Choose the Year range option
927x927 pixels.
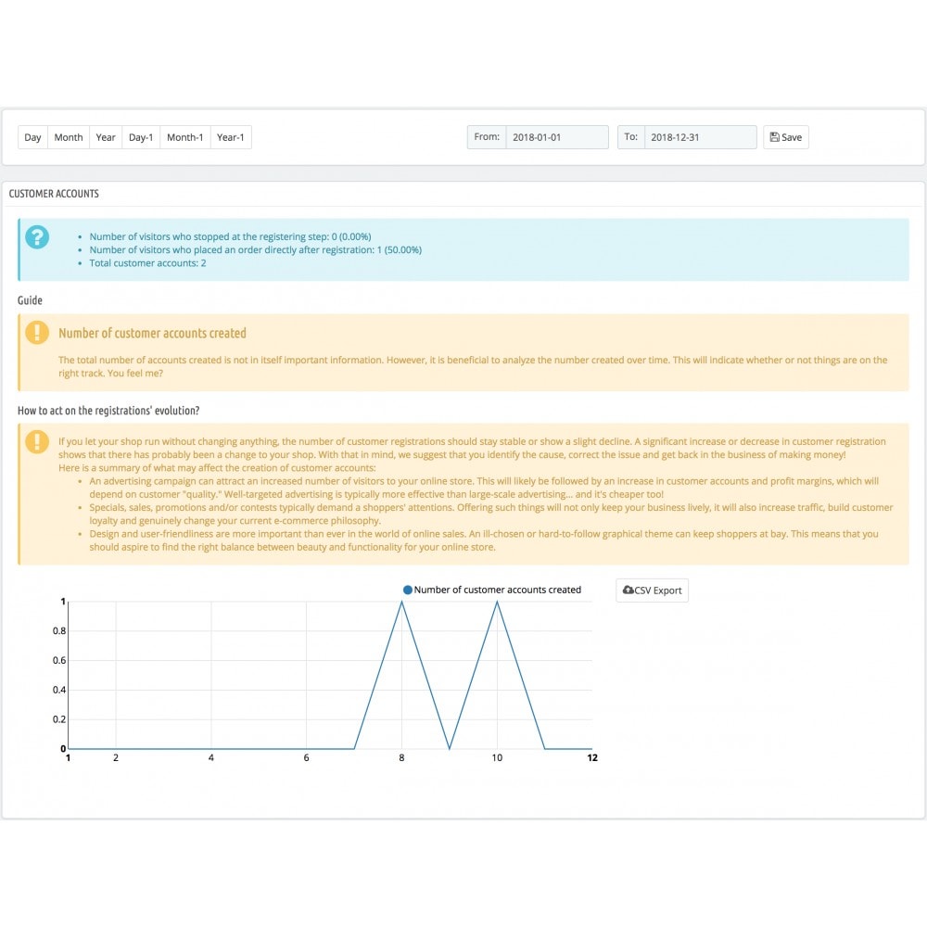click(x=106, y=137)
